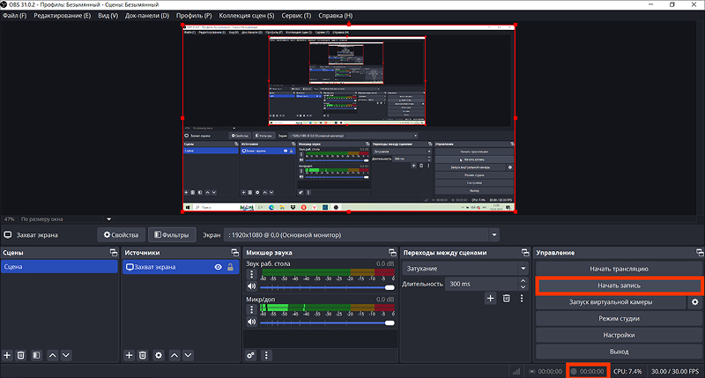Open desktop audio track options dots
Viewport: 705px width, 378px height.
click(252, 274)
